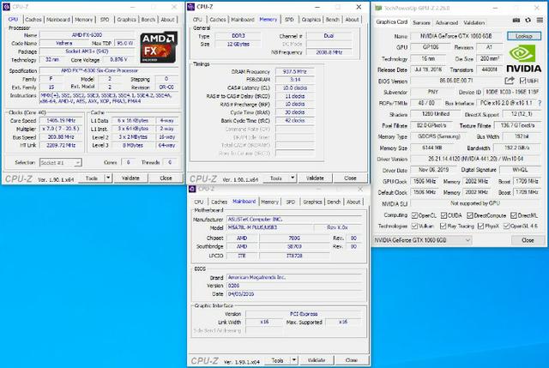Click memory Size value 12 GBytes
The height and width of the screenshot is (368, 549).
click(x=238, y=44)
